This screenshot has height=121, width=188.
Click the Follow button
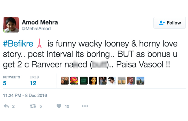[x=170, y=23]
